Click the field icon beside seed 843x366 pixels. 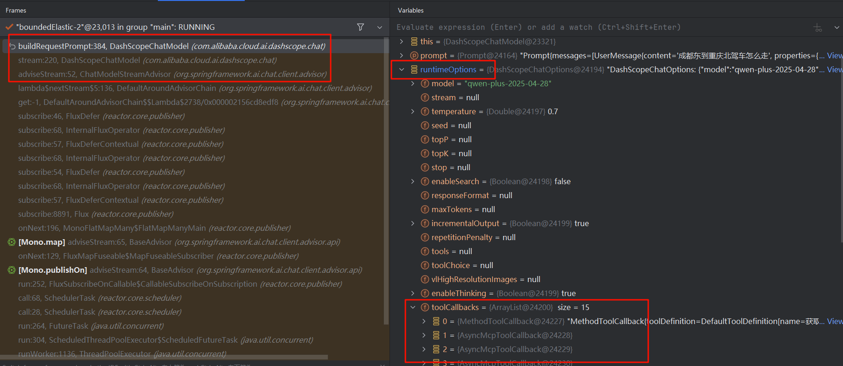click(425, 125)
